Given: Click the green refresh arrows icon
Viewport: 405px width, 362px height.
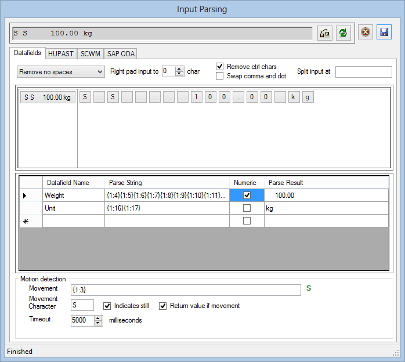Looking at the screenshot, I should pos(343,33).
